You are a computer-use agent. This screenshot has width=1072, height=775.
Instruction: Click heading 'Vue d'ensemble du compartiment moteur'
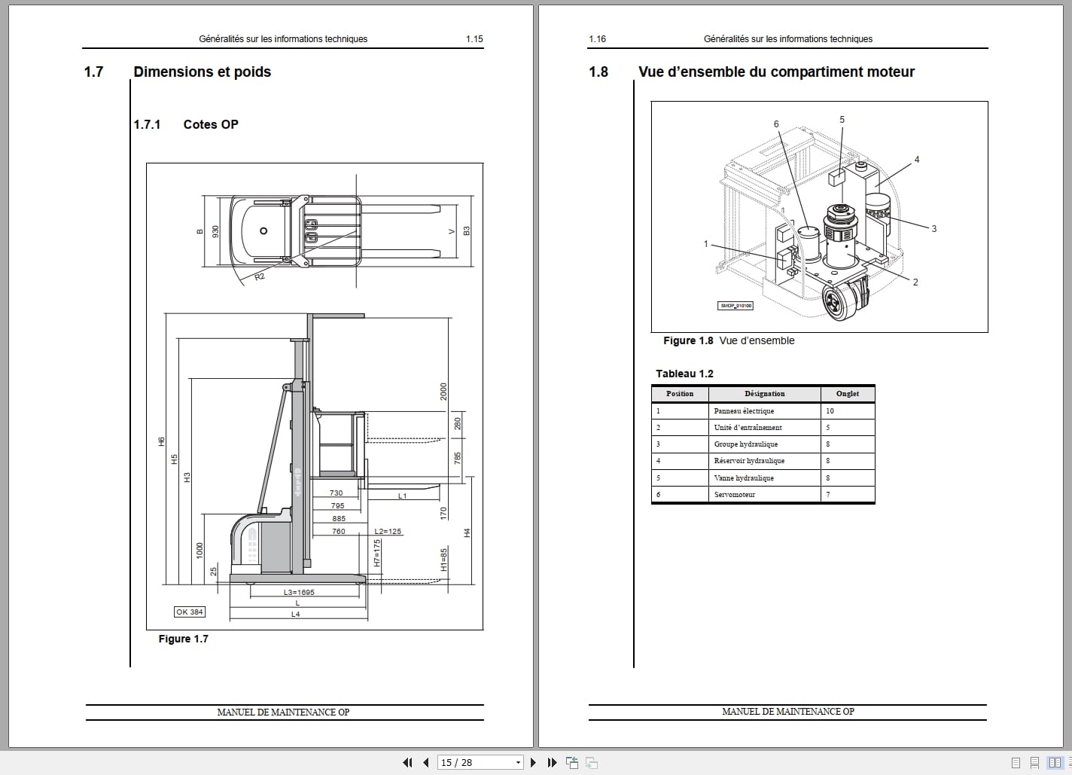tap(776, 72)
